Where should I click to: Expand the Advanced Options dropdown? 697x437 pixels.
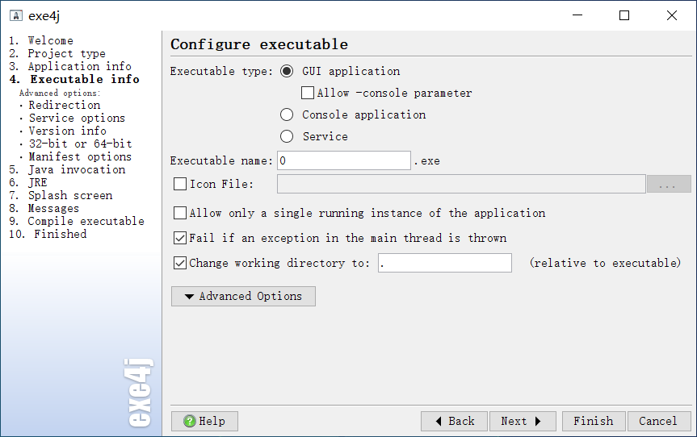243,297
